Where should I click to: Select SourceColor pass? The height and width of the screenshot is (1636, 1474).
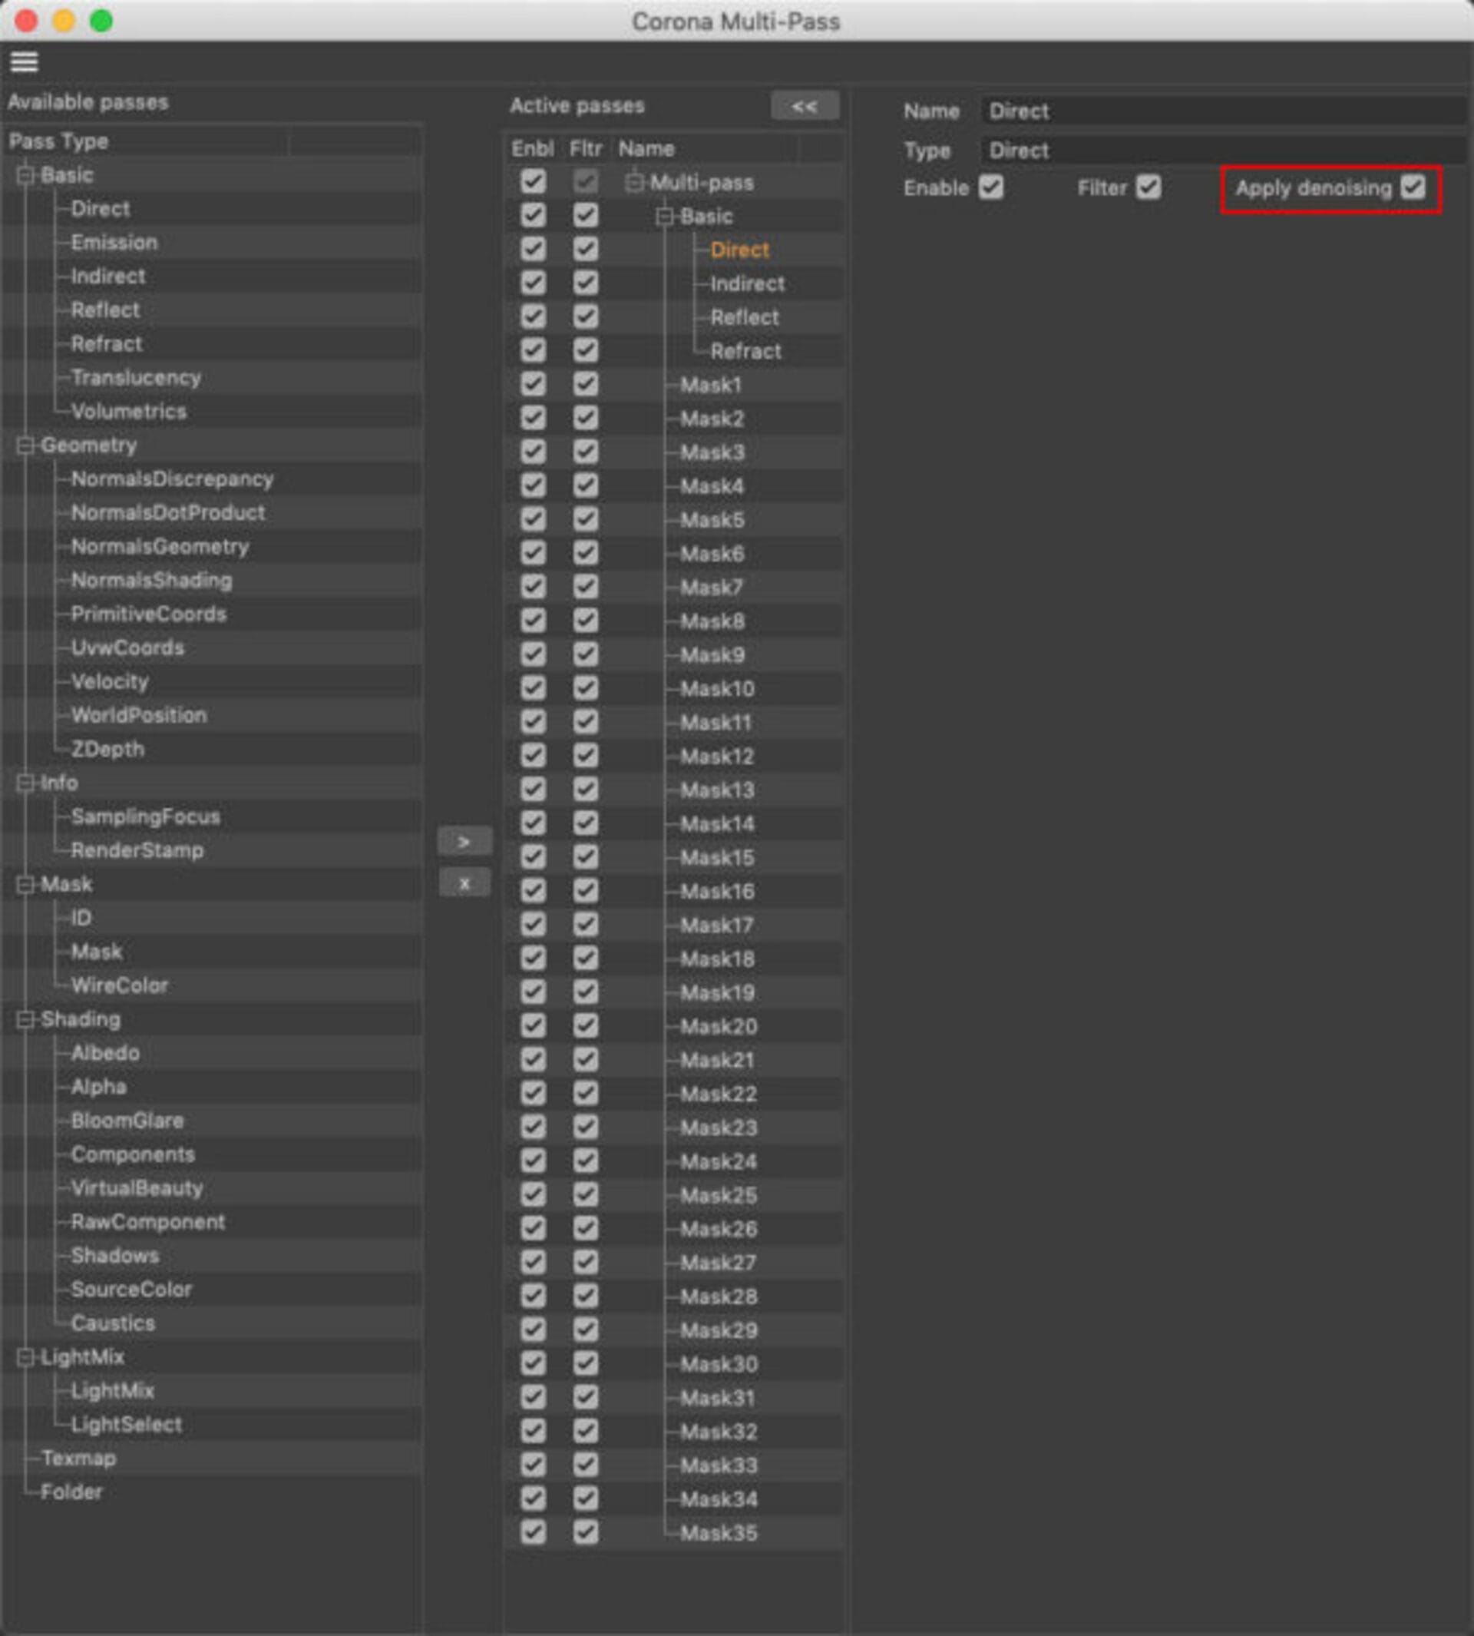tap(132, 1289)
